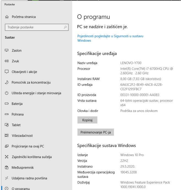
Task: Click the Specifikacije uređaja heading
Action: [97, 54]
